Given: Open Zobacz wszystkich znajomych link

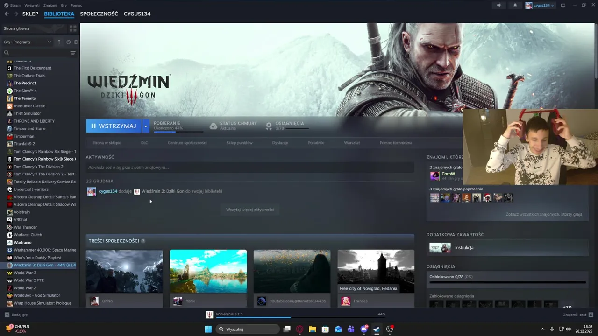Looking at the screenshot, I should click(544, 214).
